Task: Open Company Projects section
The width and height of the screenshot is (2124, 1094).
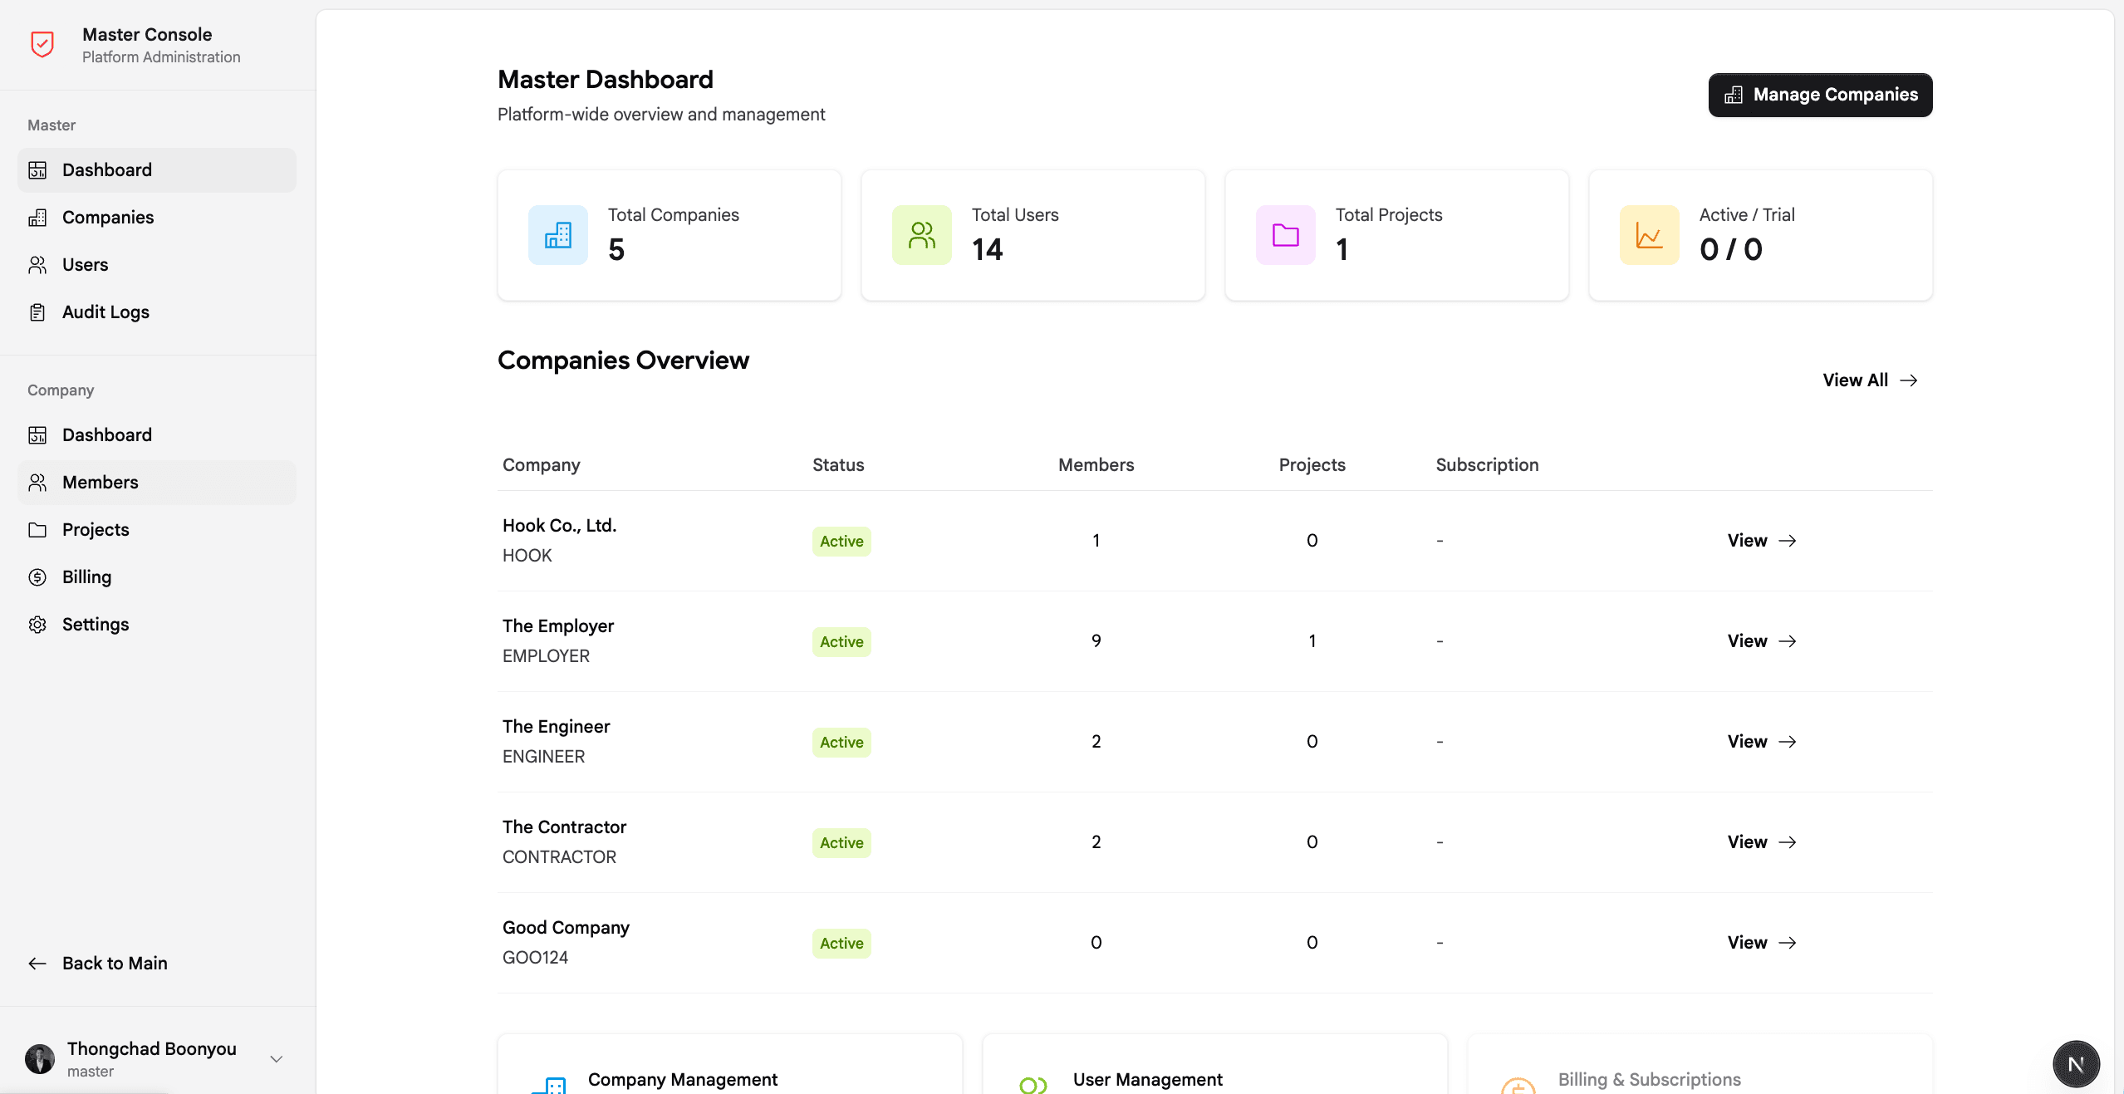Action: coord(96,530)
